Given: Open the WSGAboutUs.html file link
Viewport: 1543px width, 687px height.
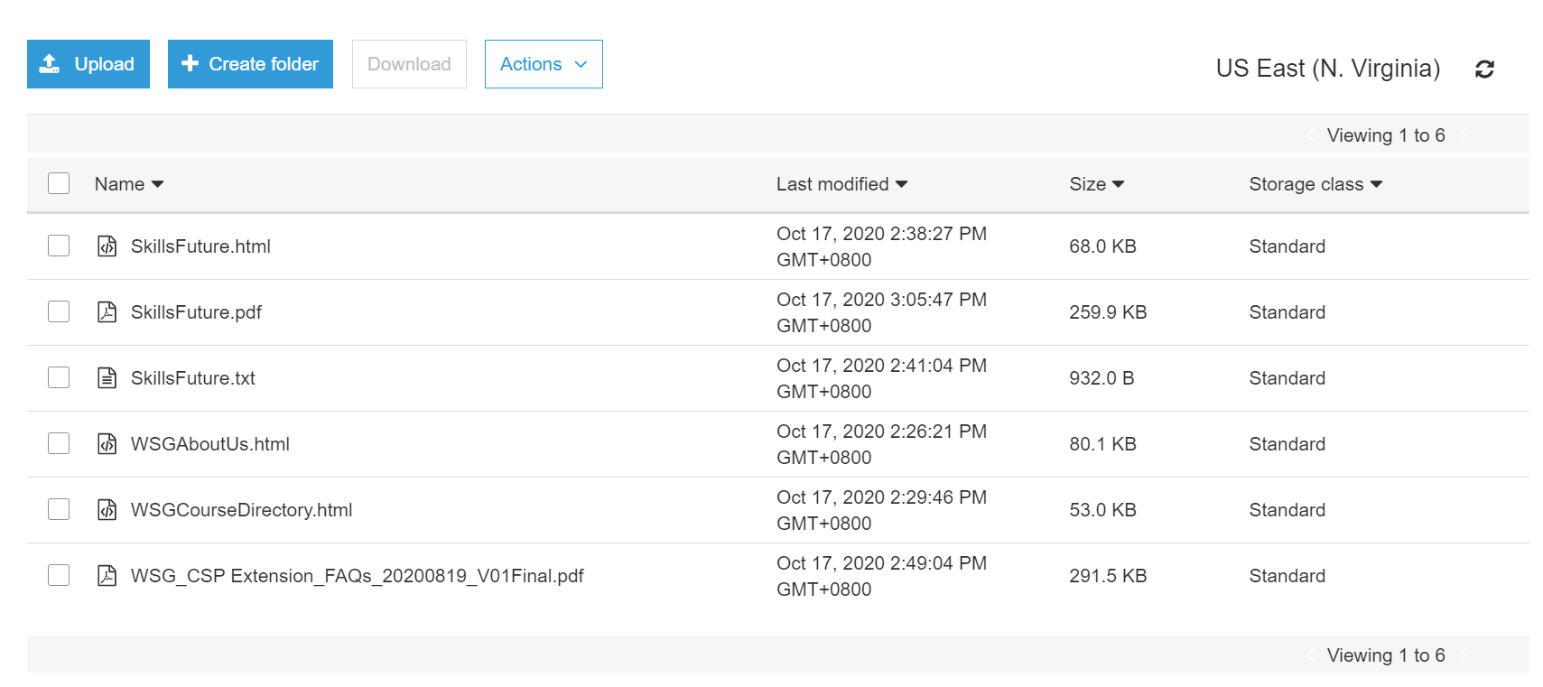Looking at the screenshot, I should pos(209,444).
